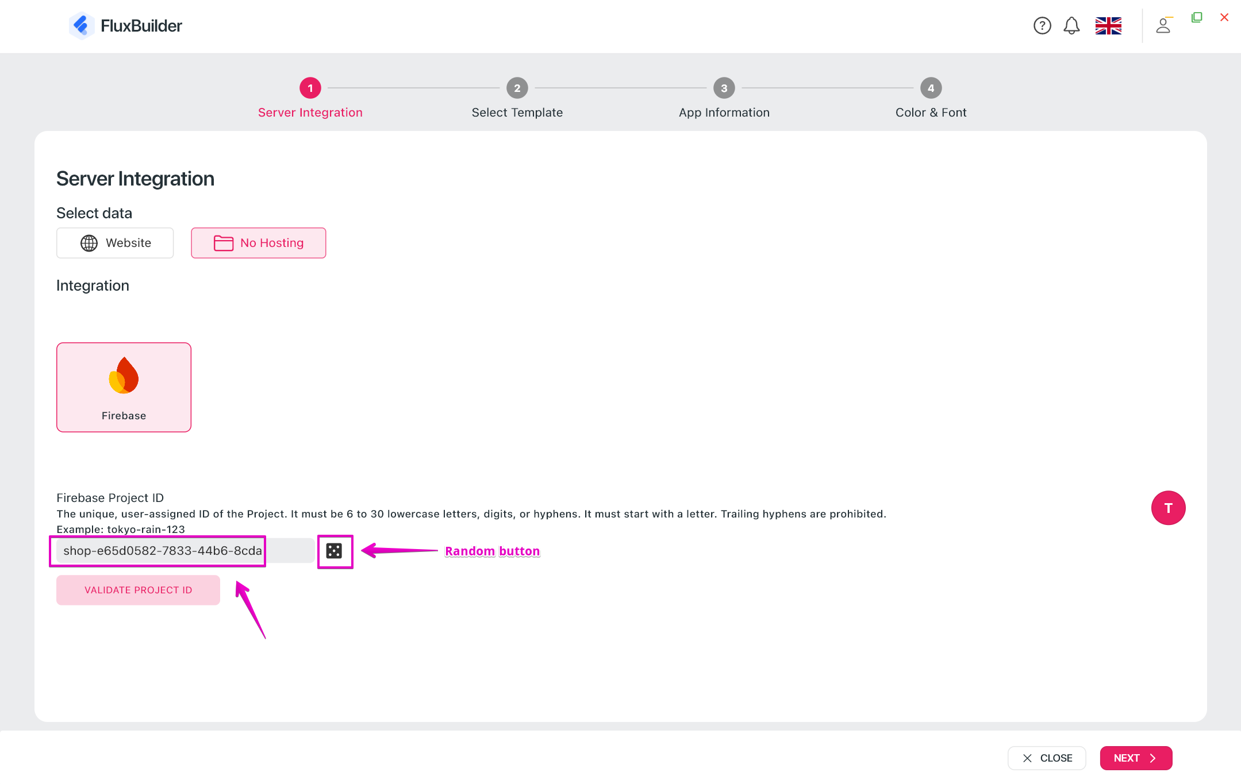The image size is (1241, 784).
Task: Go to step 1 Server Integration
Action: tap(310, 98)
